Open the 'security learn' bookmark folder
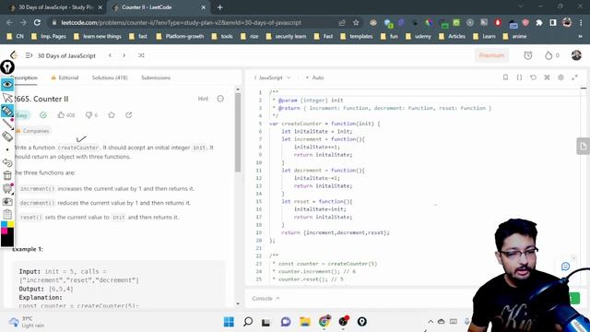 (x=287, y=37)
